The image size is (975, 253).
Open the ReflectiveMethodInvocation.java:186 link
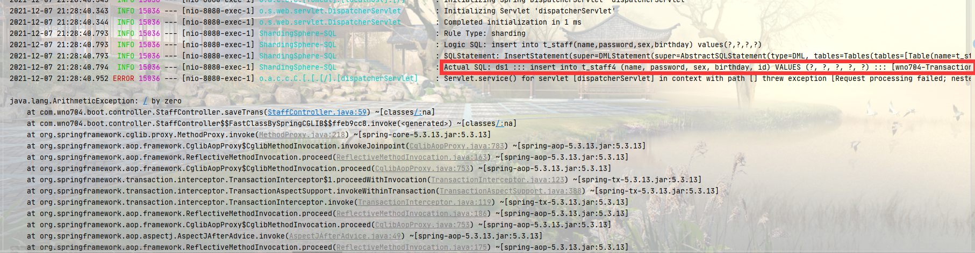(x=411, y=213)
